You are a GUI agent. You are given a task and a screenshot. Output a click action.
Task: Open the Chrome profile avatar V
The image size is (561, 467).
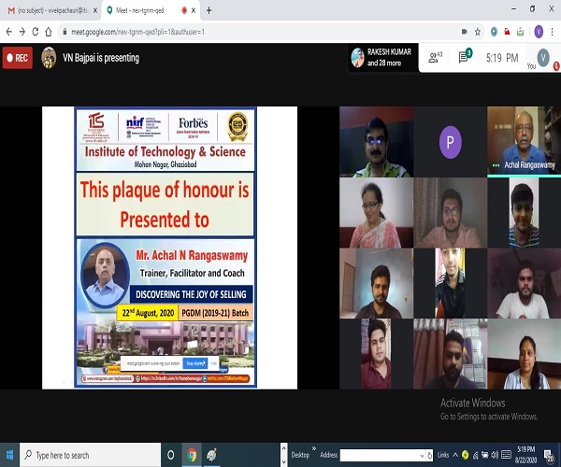(539, 32)
